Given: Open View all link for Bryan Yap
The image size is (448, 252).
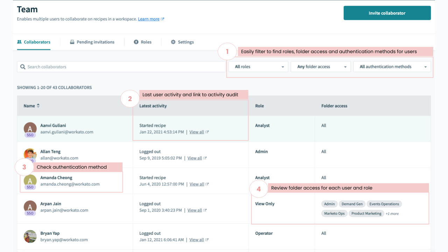Looking at the screenshot, I should (x=197, y=240).
